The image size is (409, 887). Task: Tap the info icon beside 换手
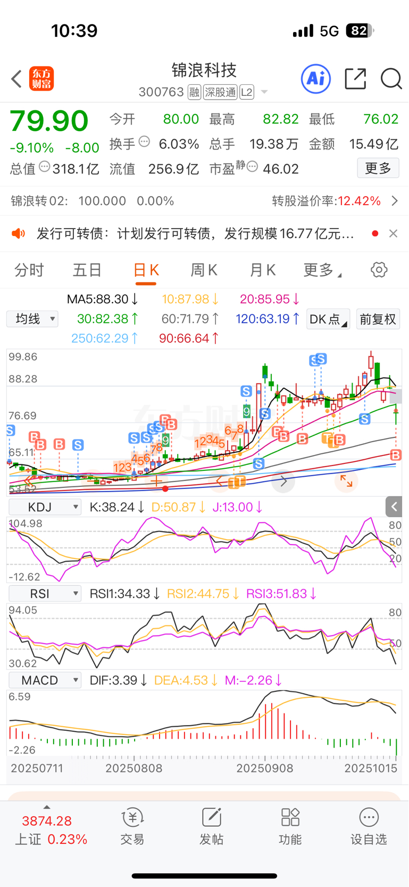pyautogui.click(x=144, y=142)
